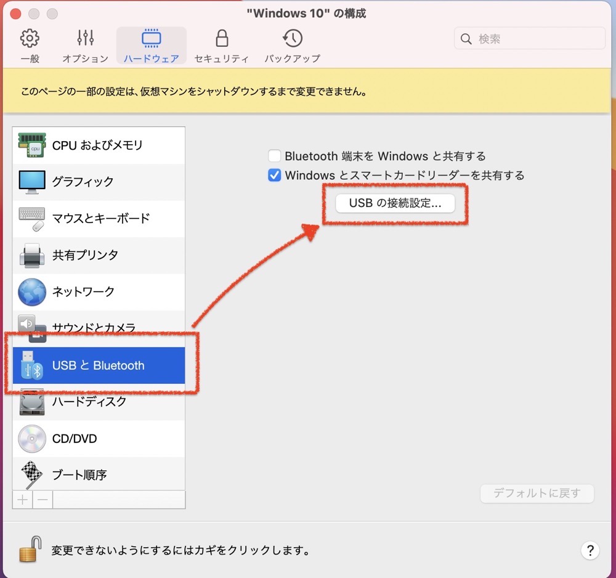Switch to the ハードウェア tab label
Viewport: 616px width, 578px height.
coord(152,59)
